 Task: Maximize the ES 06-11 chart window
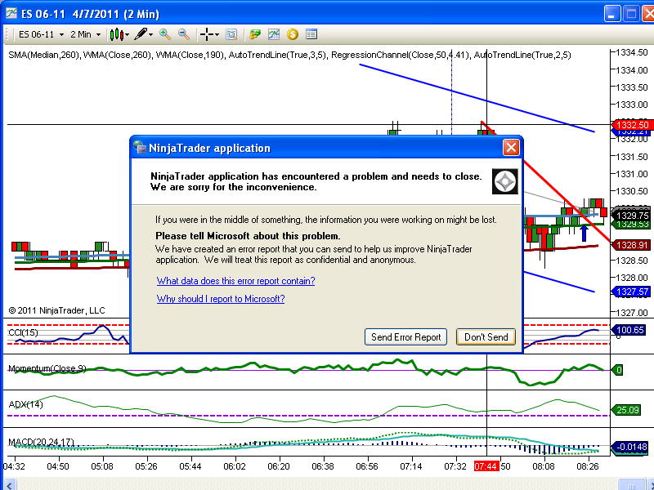(631, 14)
